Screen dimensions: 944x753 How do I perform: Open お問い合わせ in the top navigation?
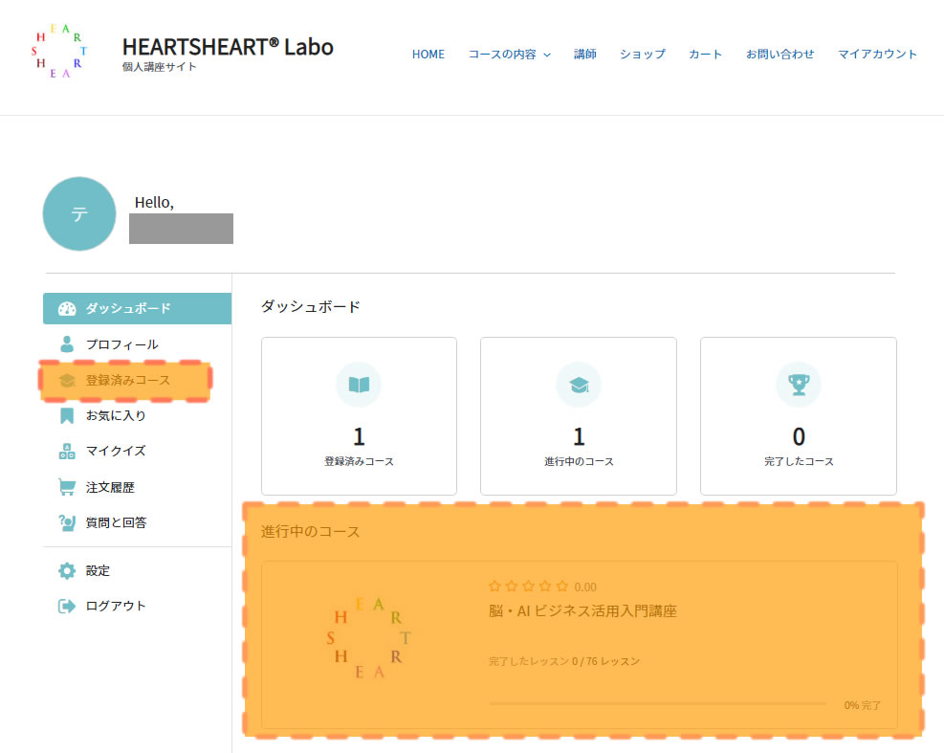pyautogui.click(x=779, y=55)
